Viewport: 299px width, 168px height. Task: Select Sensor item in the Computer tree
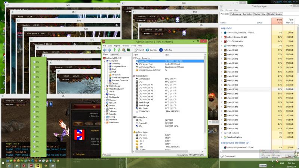point(115,83)
